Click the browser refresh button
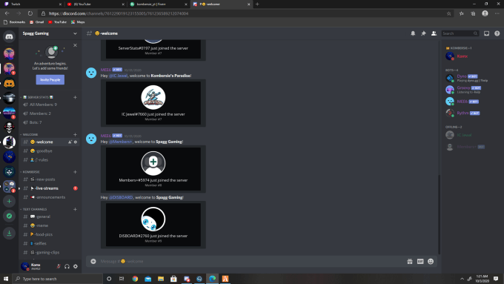 [x=30, y=13]
